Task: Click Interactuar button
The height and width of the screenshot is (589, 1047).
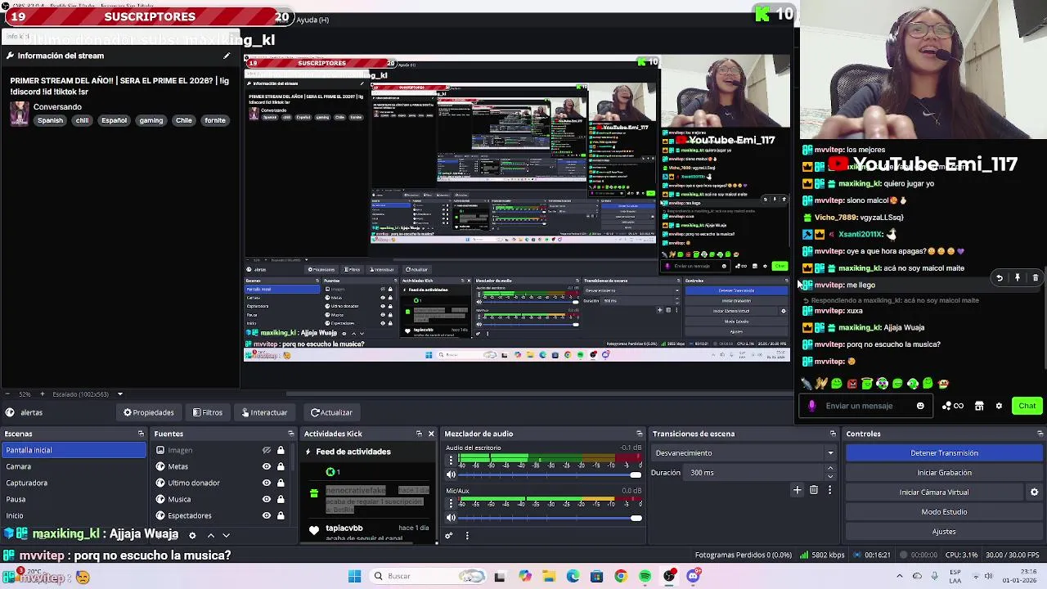Action: [263, 412]
